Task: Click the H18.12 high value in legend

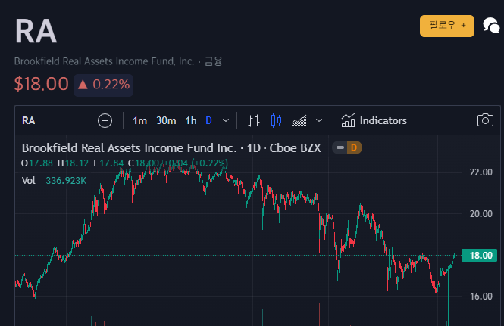Action: [x=73, y=163]
